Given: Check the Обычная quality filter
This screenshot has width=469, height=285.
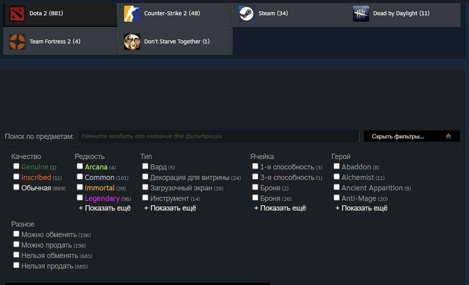Looking at the screenshot, I should (x=16, y=187).
